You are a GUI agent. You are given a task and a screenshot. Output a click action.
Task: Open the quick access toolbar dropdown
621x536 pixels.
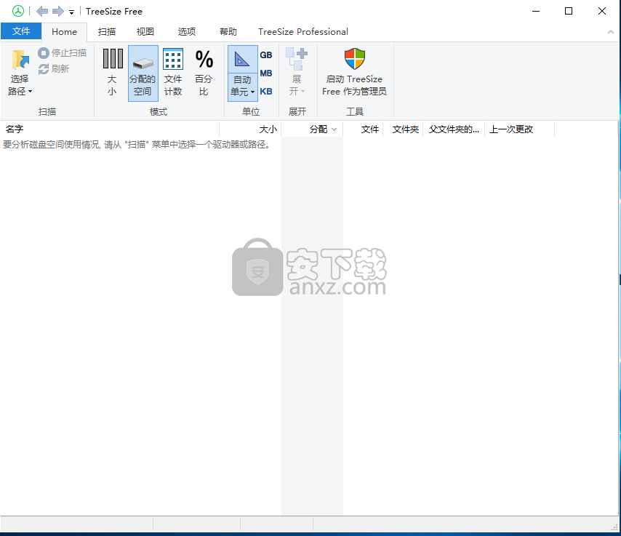72,12
